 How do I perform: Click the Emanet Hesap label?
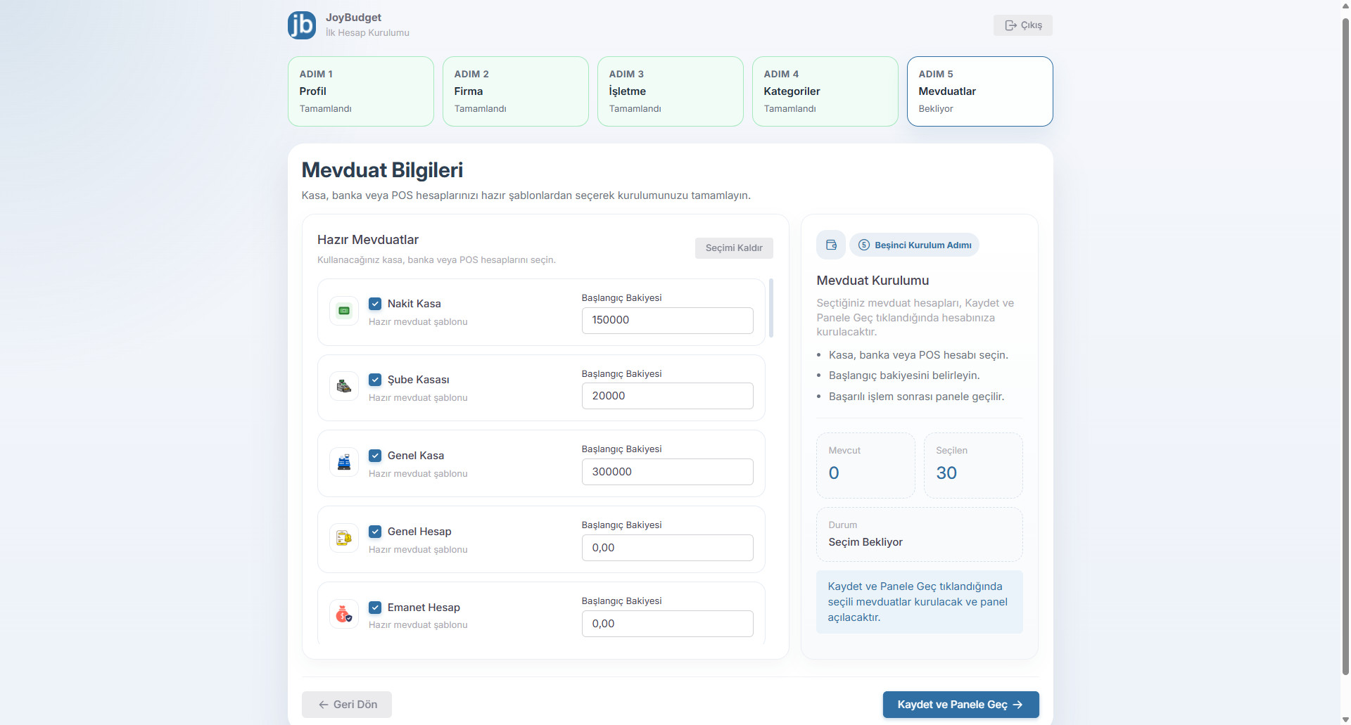424,608
